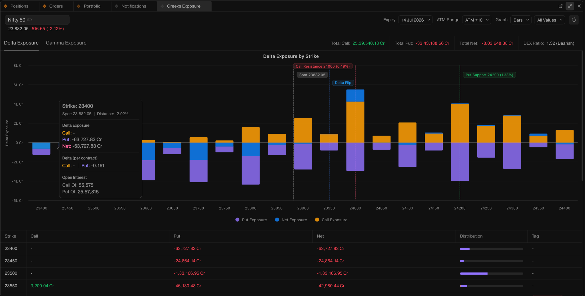The height and width of the screenshot is (296, 585).
Task: Toggle Net Exposure series in legend
Action: (x=291, y=220)
